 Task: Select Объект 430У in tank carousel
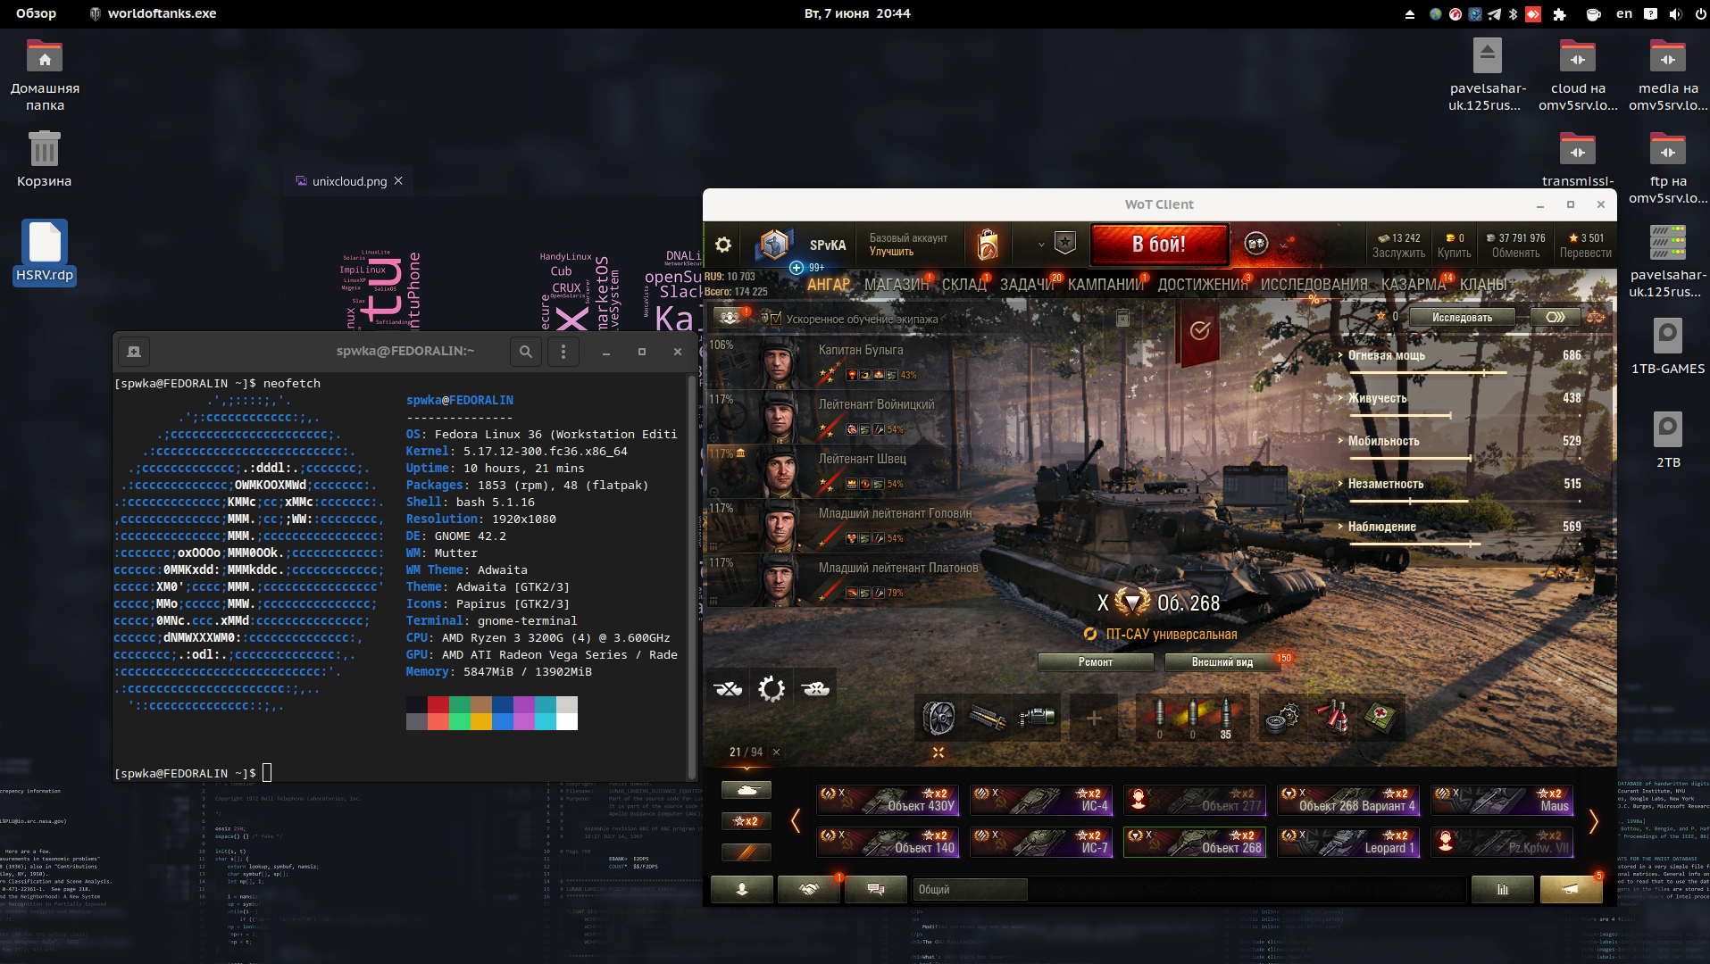(888, 800)
